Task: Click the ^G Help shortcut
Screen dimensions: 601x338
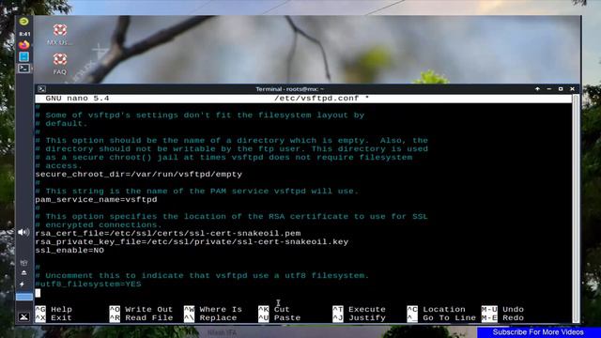Action: tap(54, 309)
